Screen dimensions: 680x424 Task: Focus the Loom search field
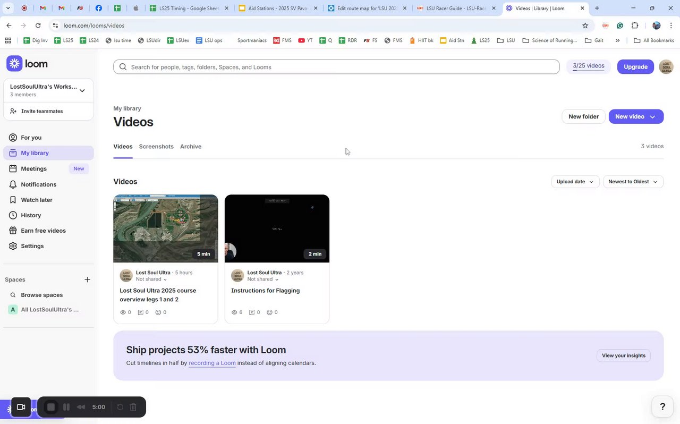pyautogui.click(x=336, y=67)
